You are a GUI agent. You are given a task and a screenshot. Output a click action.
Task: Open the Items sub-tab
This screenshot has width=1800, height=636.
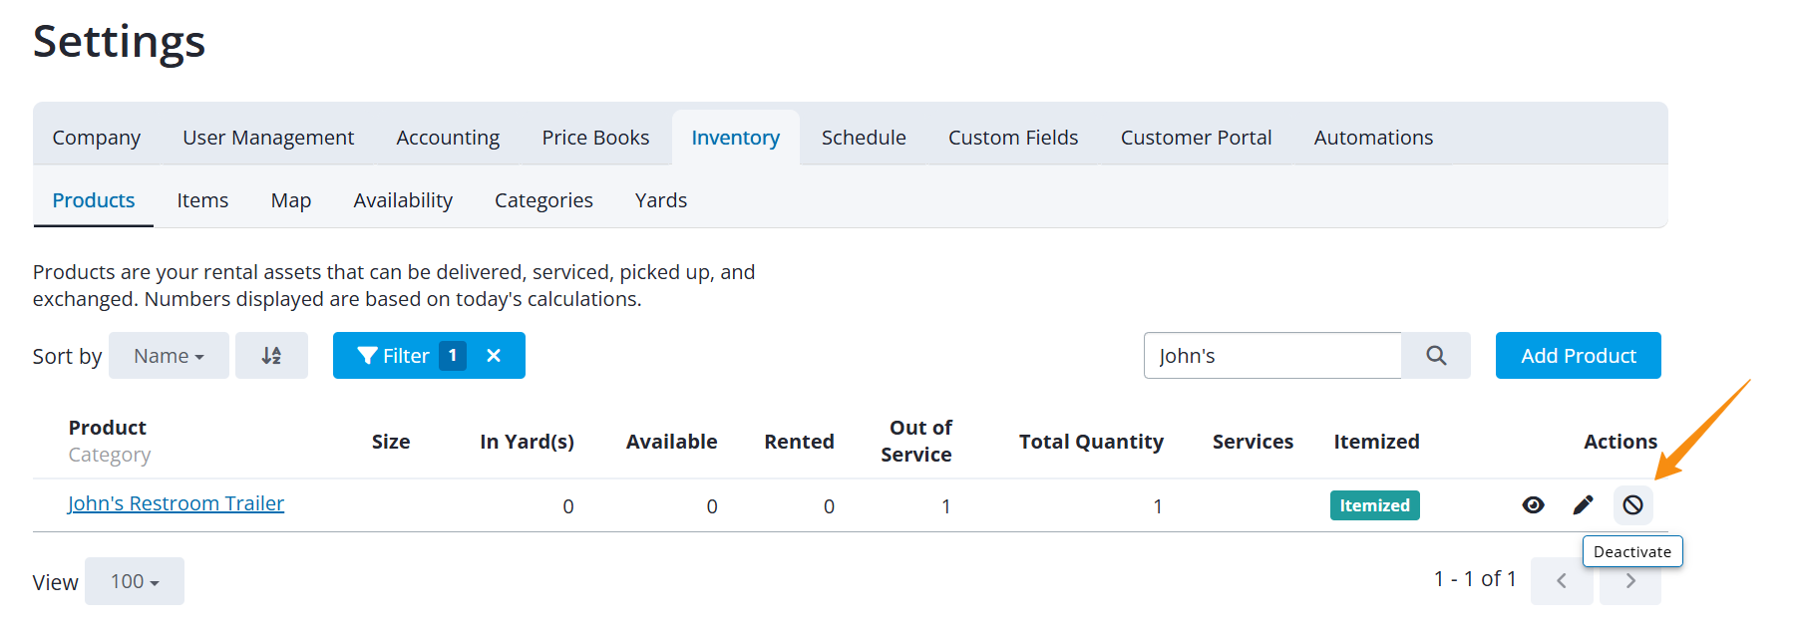[202, 200]
